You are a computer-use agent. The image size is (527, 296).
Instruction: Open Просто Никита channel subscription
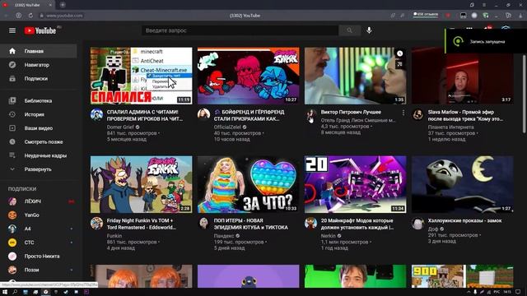click(39, 257)
